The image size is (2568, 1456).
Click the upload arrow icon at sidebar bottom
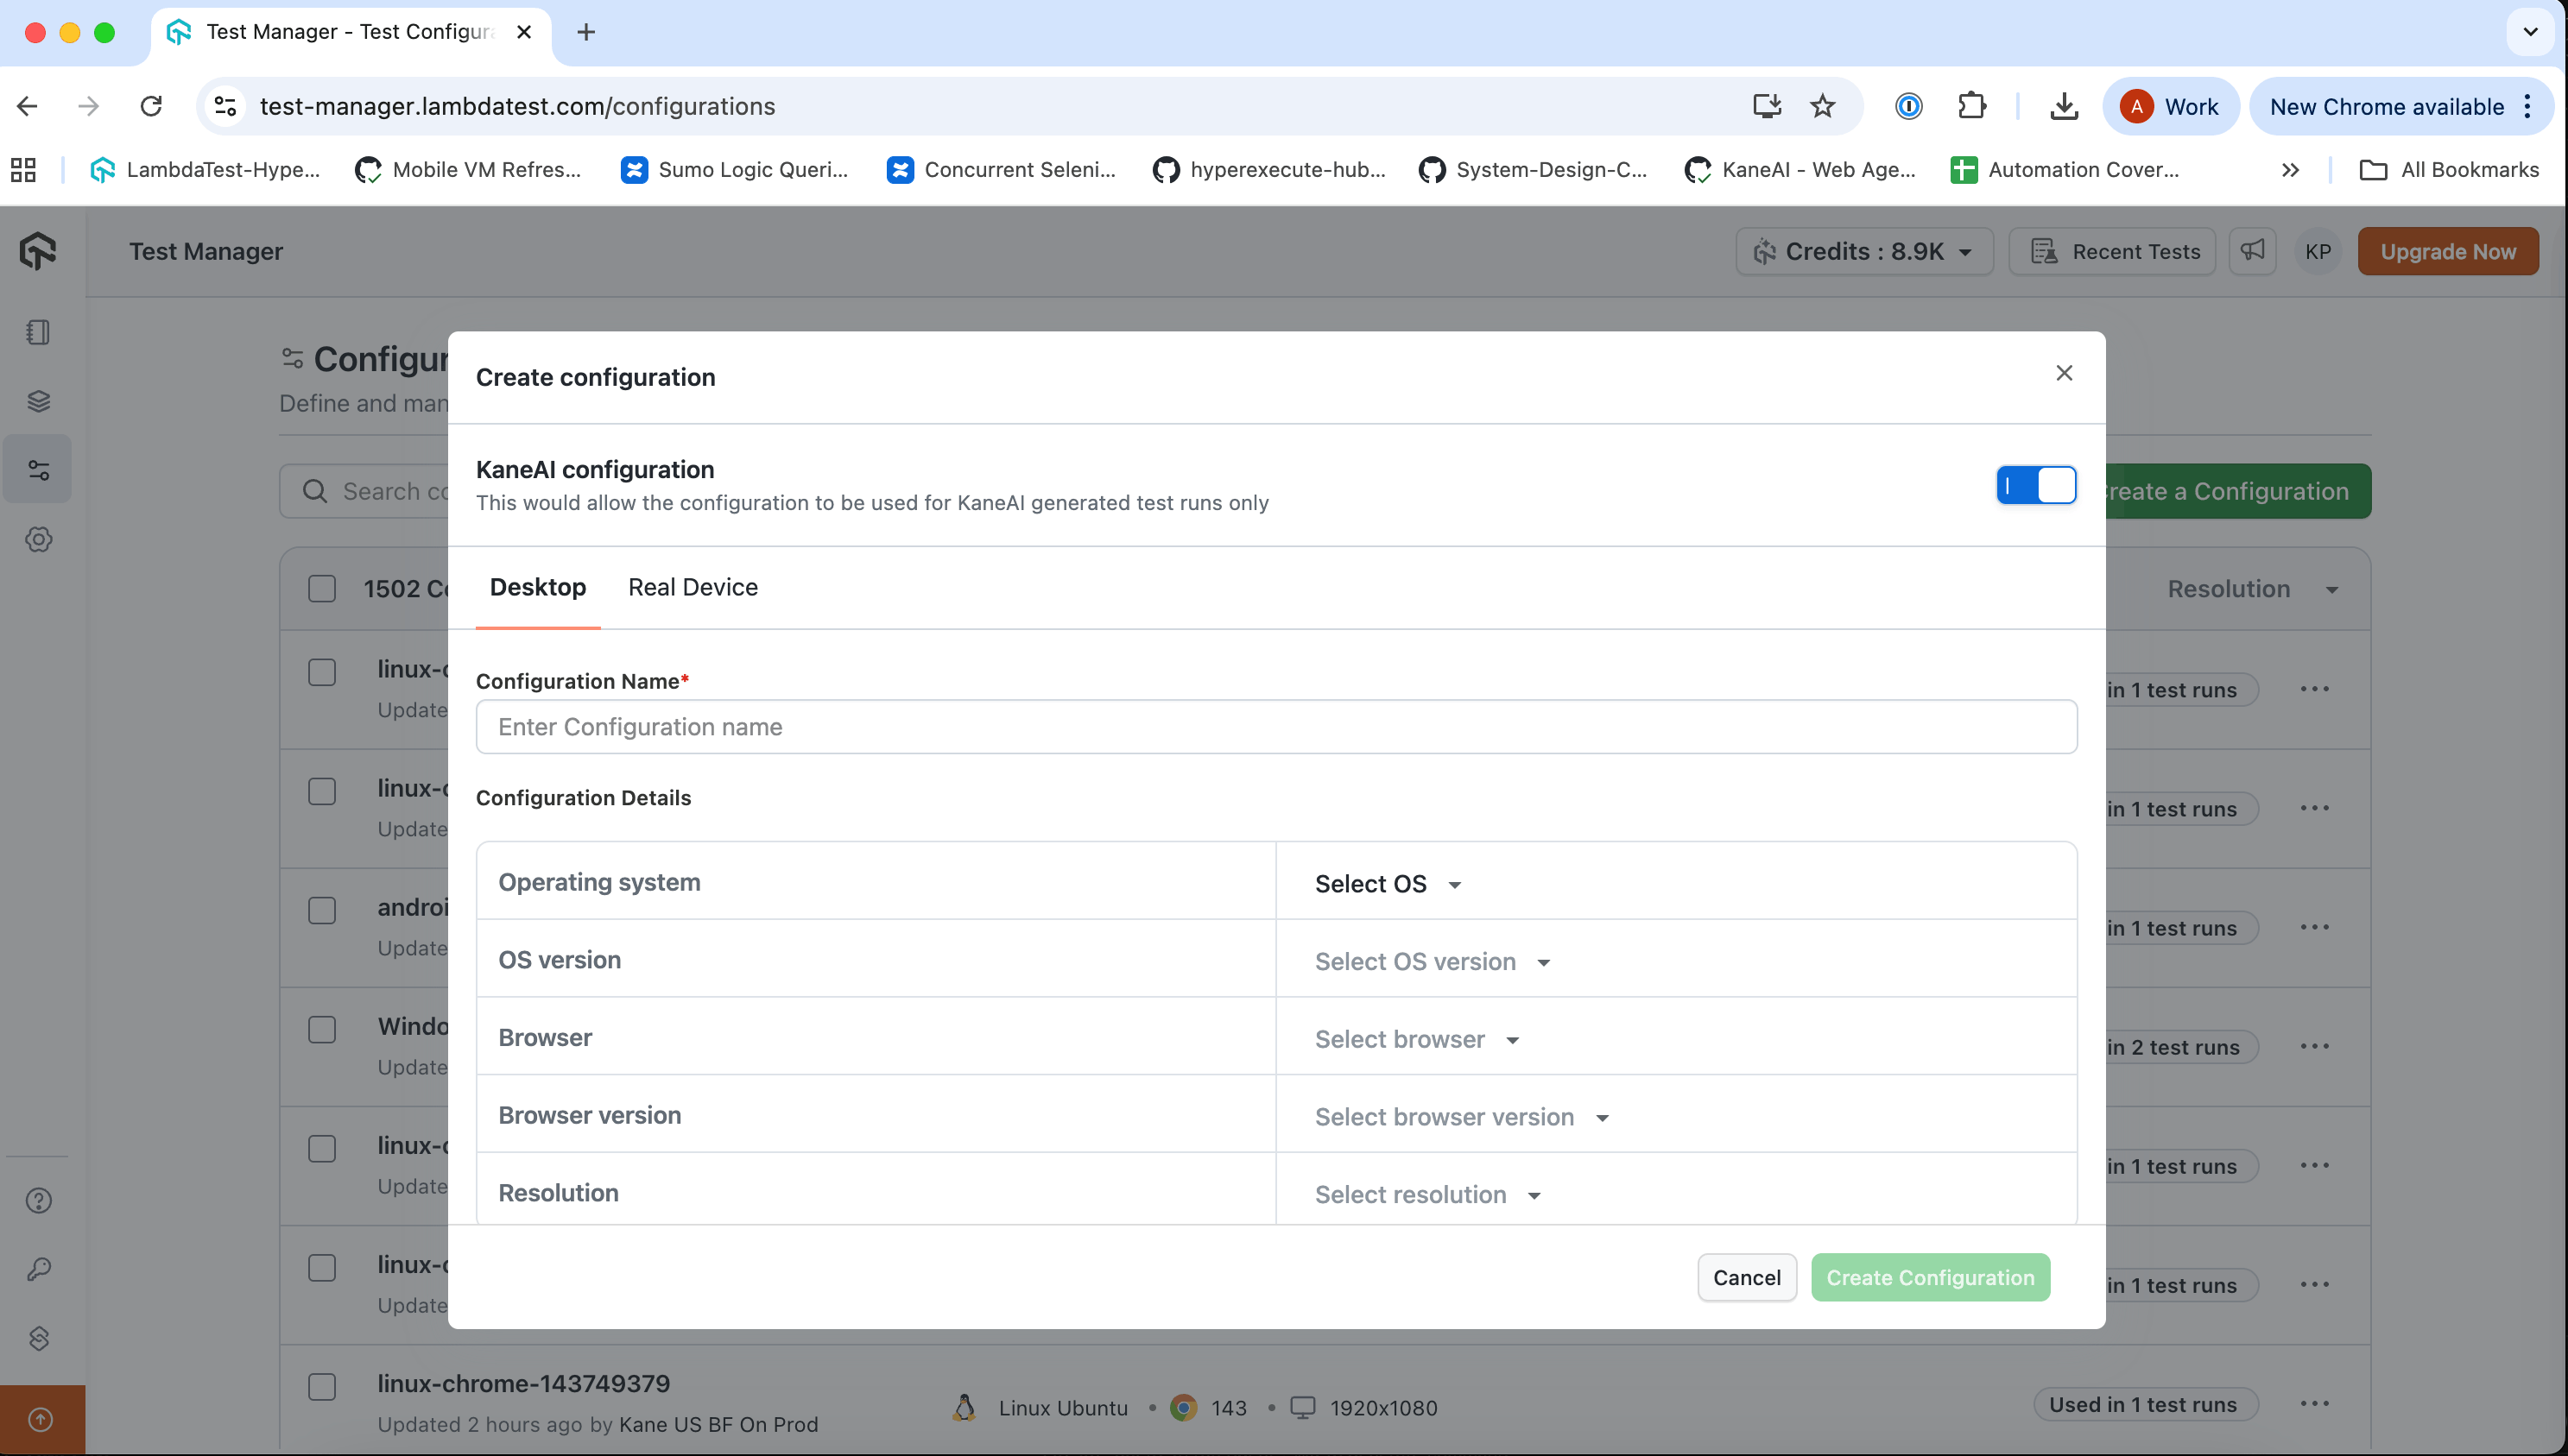(38, 1419)
